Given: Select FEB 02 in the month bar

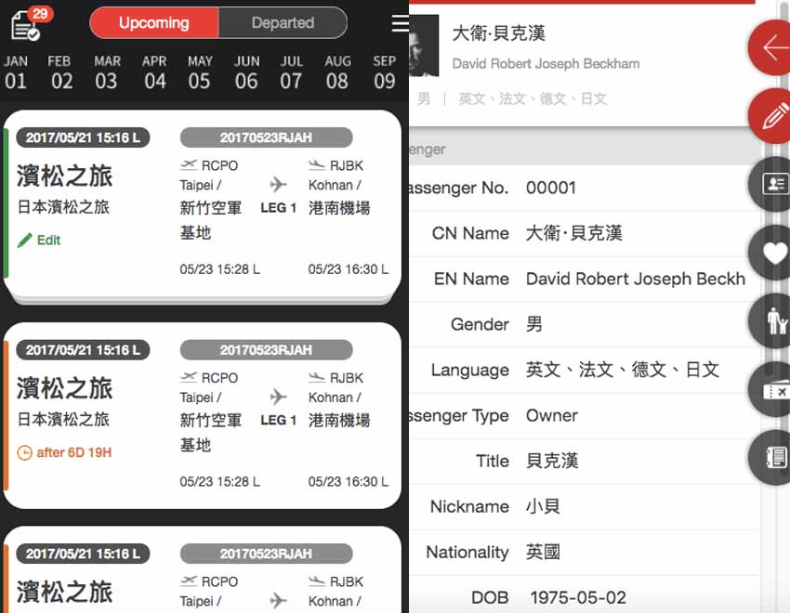Looking at the screenshot, I should [x=60, y=73].
